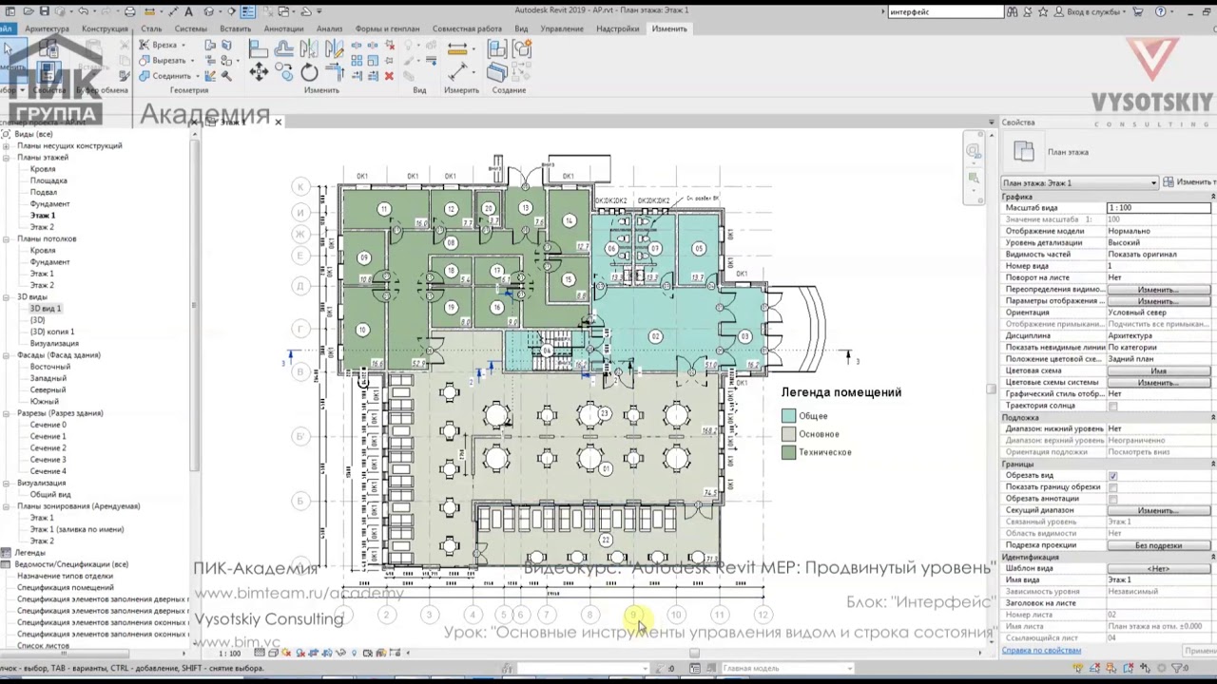The image size is (1217, 684).
Task: Enable the 'Обрезать аннотации' checkbox
Action: pyautogui.click(x=1112, y=499)
